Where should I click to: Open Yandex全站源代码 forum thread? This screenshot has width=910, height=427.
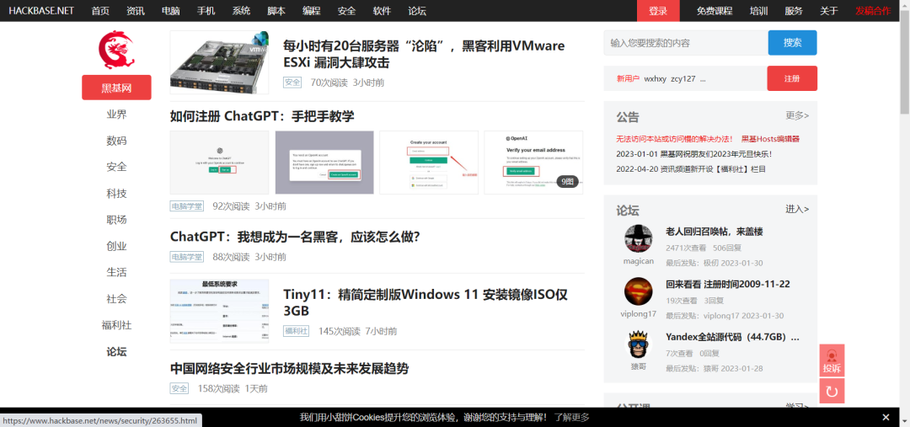pos(732,337)
